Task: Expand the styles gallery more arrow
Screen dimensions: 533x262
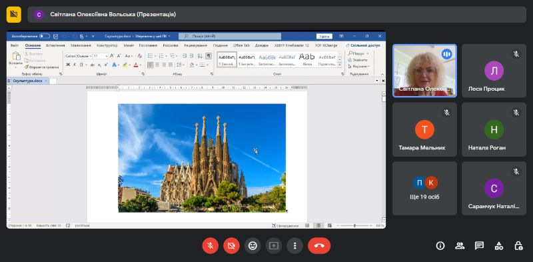Action: point(339,65)
